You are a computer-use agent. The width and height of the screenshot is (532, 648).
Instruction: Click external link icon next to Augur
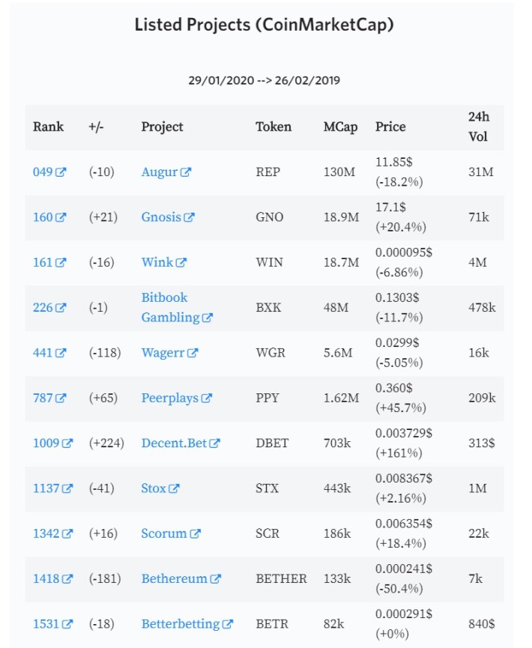click(x=186, y=172)
